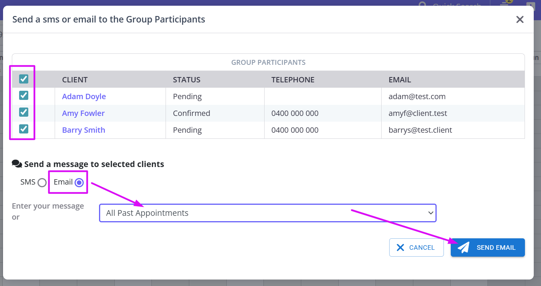Screen dimensions: 541x286
Task: Click the X icon inside Cancel
Action: (400, 247)
